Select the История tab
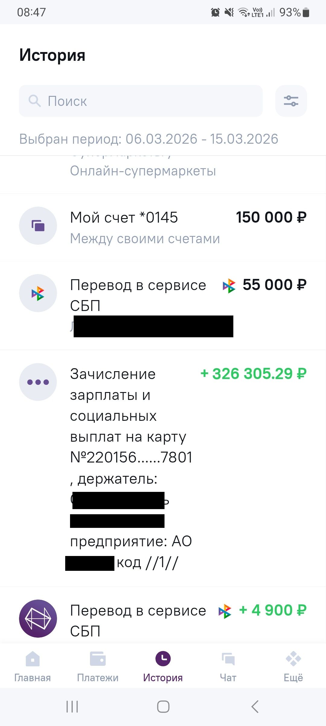 [x=163, y=665]
